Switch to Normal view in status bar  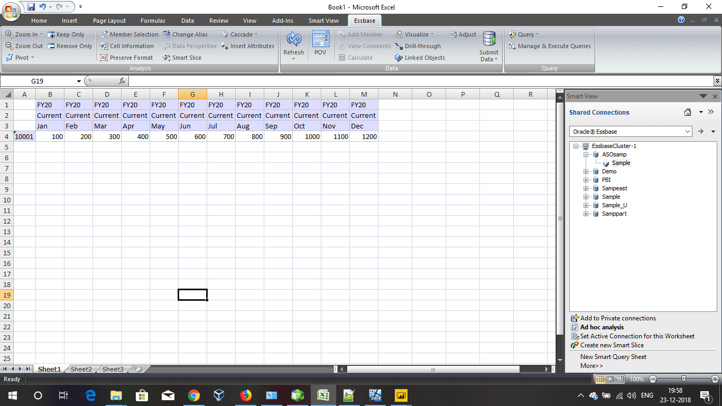point(600,379)
